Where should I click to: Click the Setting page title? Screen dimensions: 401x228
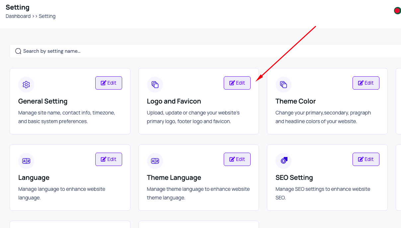pyautogui.click(x=18, y=7)
